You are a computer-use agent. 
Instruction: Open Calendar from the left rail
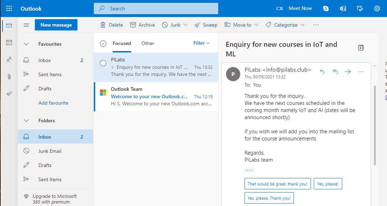[x=9, y=43]
